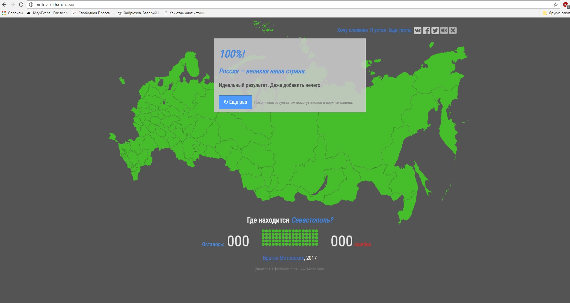Image resolution: width=570 pixels, height=303 pixels.
Task: Click the Хочу сложнее link
Action: 352,30
